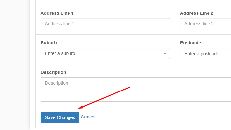Cancel the form via Cancel link
Viewport: 231px width, 130px height.
coord(88,117)
